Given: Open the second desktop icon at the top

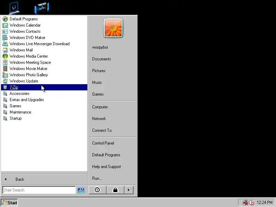Looking at the screenshot, I should click(42, 8).
